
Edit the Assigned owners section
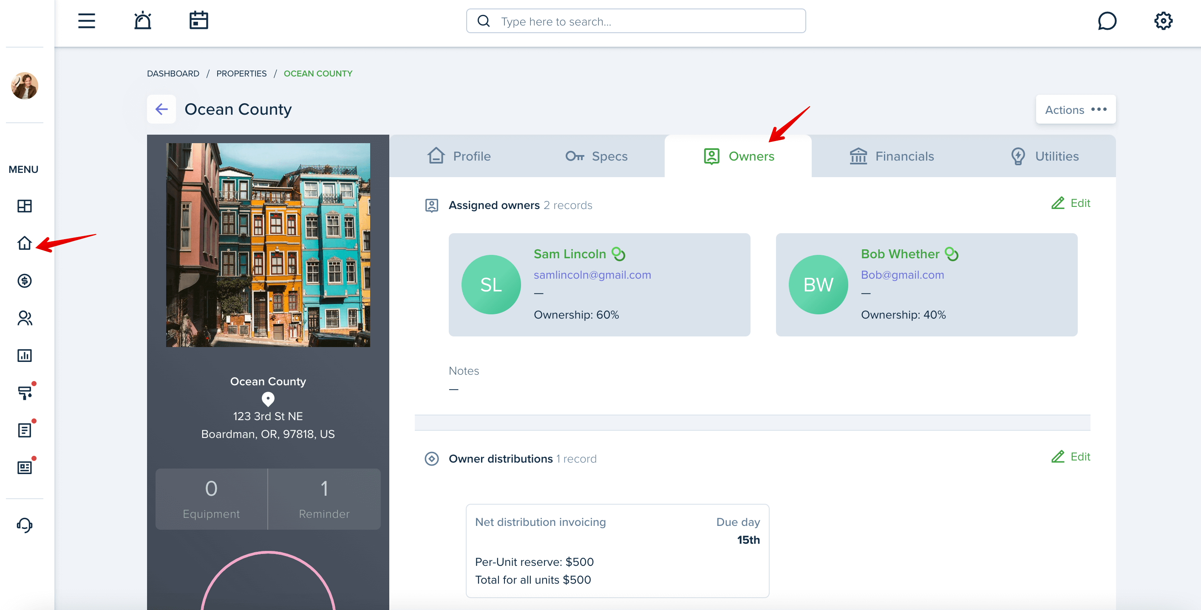tap(1071, 203)
